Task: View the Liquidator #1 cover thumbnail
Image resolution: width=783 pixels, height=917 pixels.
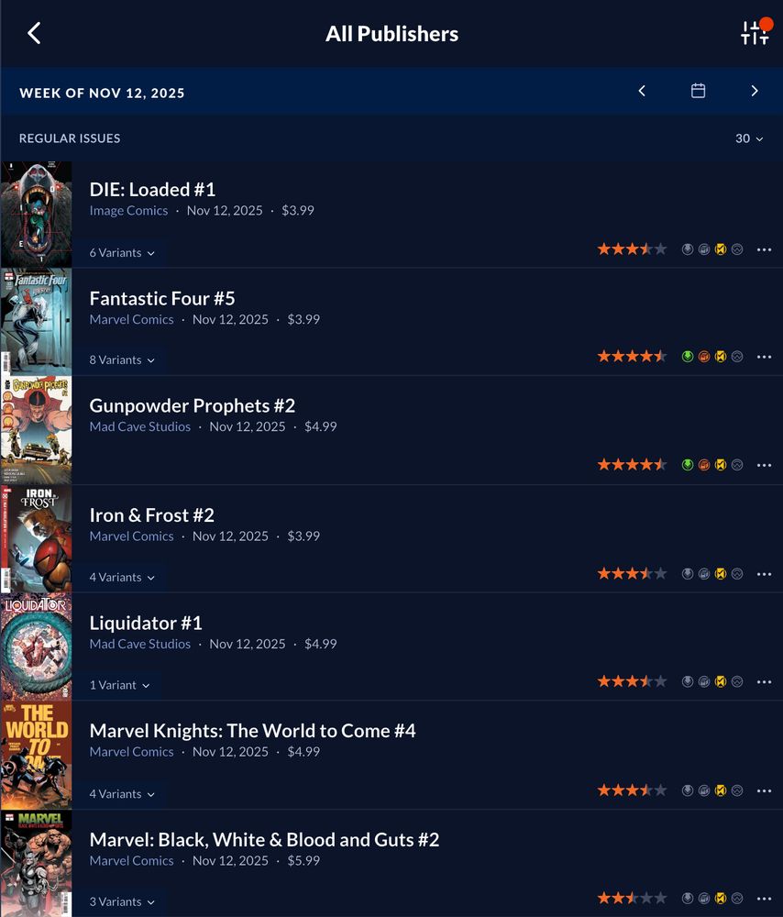Action: (x=37, y=646)
